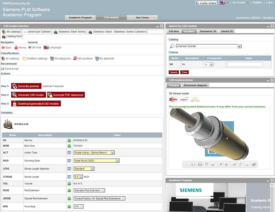Click Generate PDF datasheet button
The width and height of the screenshot is (275, 212).
pyautogui.click(x=66, y=95)
